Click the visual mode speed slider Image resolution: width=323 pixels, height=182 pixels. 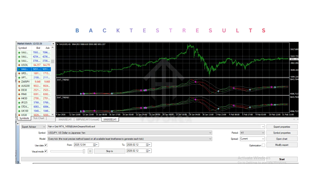point(68,151)
